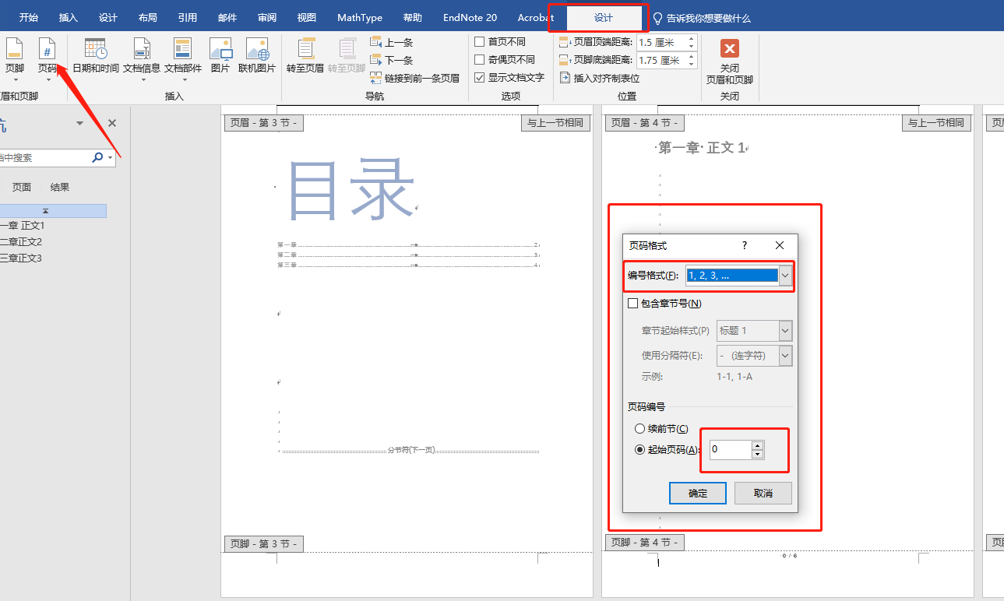Click the 联机图片 online pictures icon
The image size is (1004, 601).
click(x=257, y=54)
